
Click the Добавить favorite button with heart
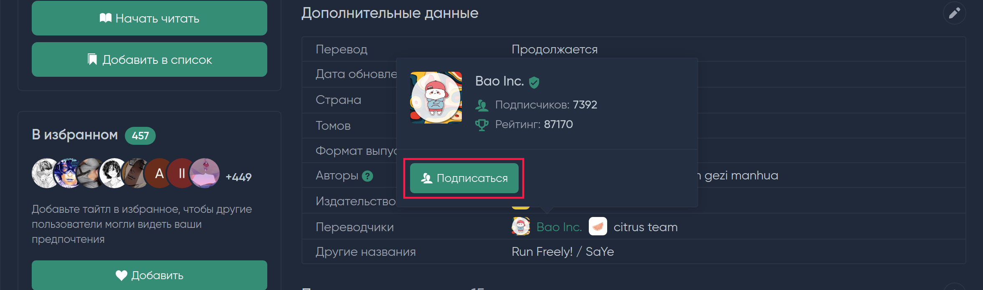[149, 275]
